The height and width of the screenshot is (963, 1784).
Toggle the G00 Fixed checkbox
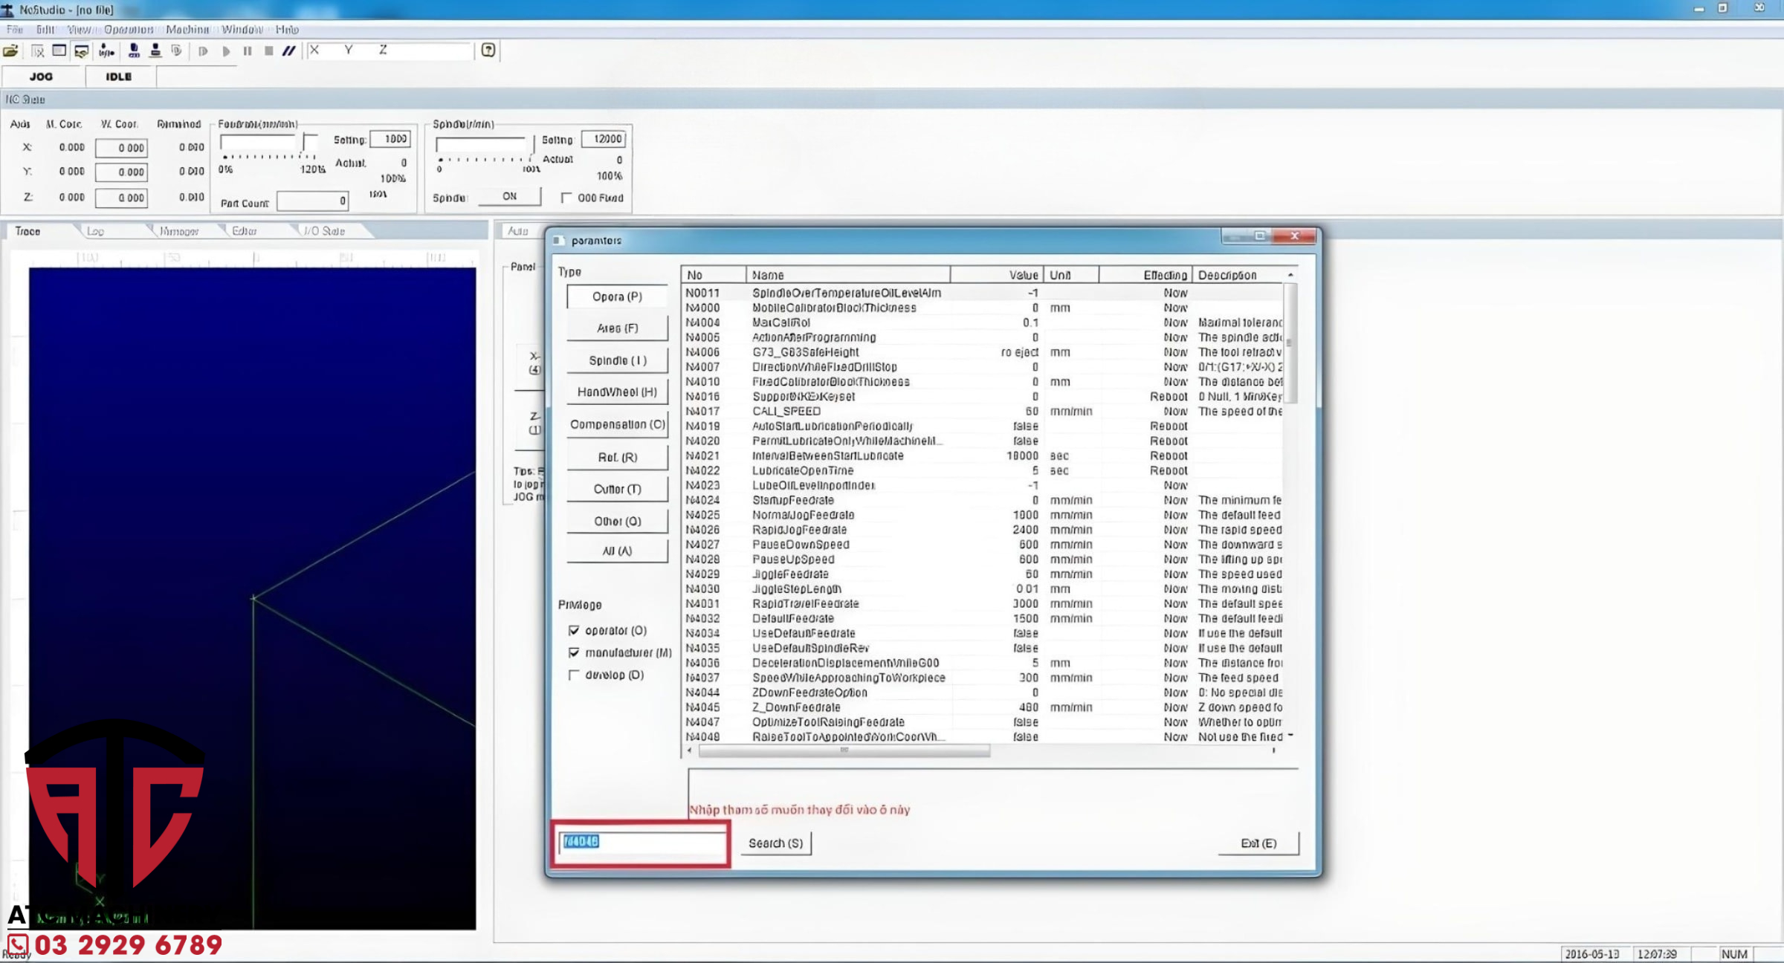pyautogui.click(x=566, y=198)
